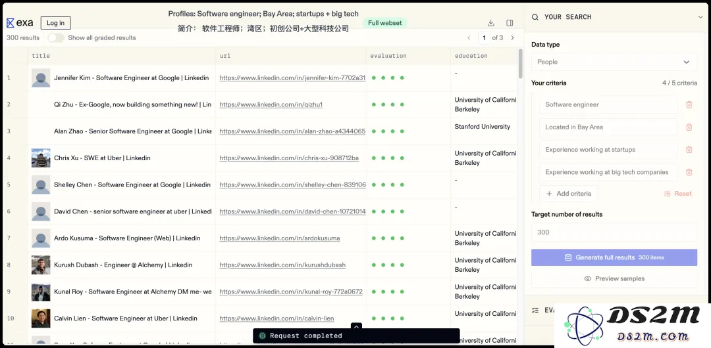
Task: Click the Add criteria button
Action: pos(568,194)
